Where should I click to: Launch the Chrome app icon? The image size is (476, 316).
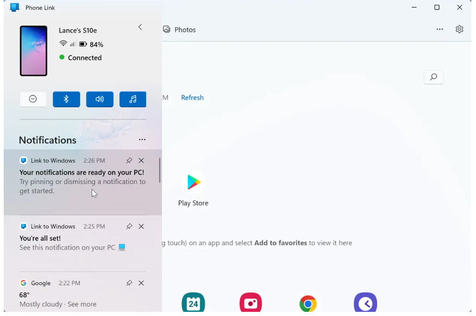[x=308, y=303]
